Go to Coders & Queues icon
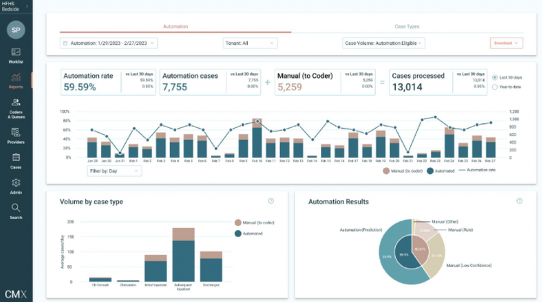Viewport: 542px width, 302px height. pos(16,102)
